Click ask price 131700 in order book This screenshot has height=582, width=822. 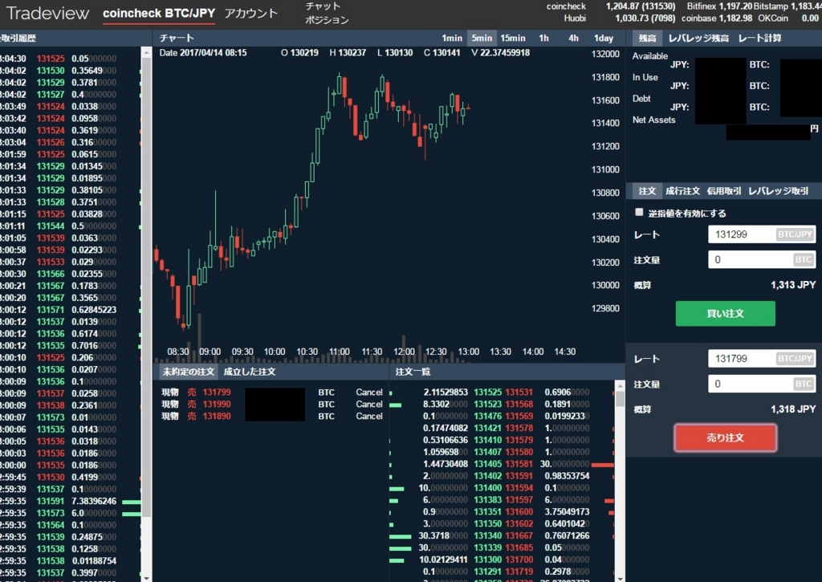[519, 560]
